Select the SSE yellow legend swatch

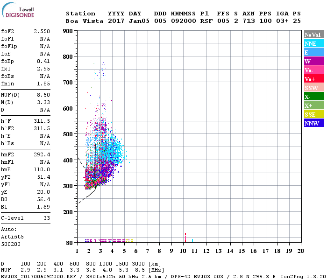coord(314,114)
